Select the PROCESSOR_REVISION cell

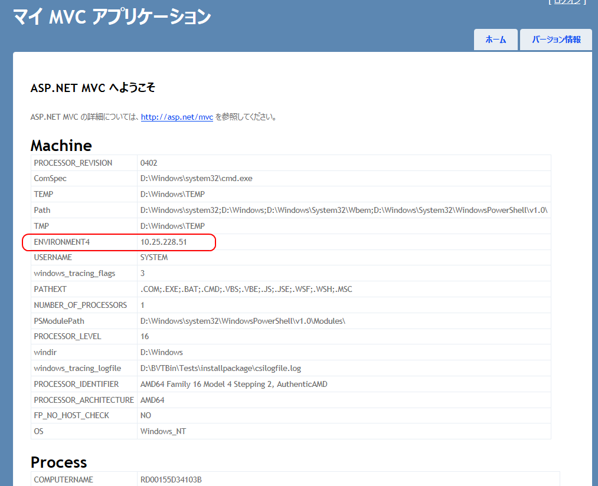[x=84, y=163]
